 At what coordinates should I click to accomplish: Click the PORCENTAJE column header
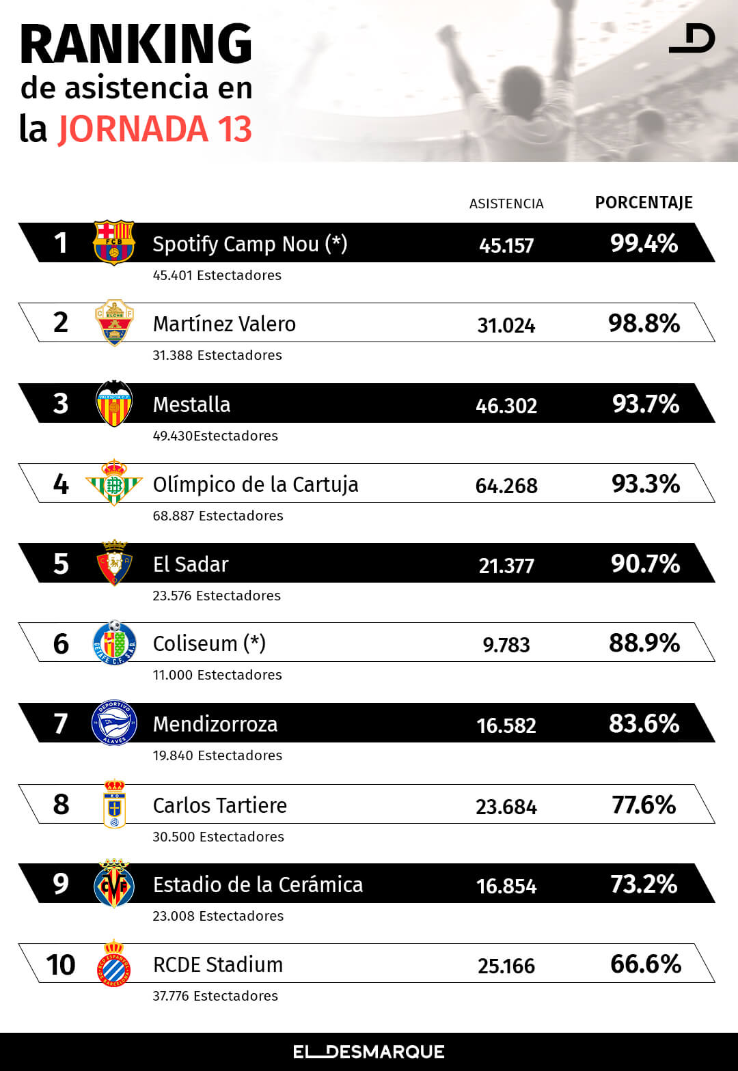(x=644, y=203)
